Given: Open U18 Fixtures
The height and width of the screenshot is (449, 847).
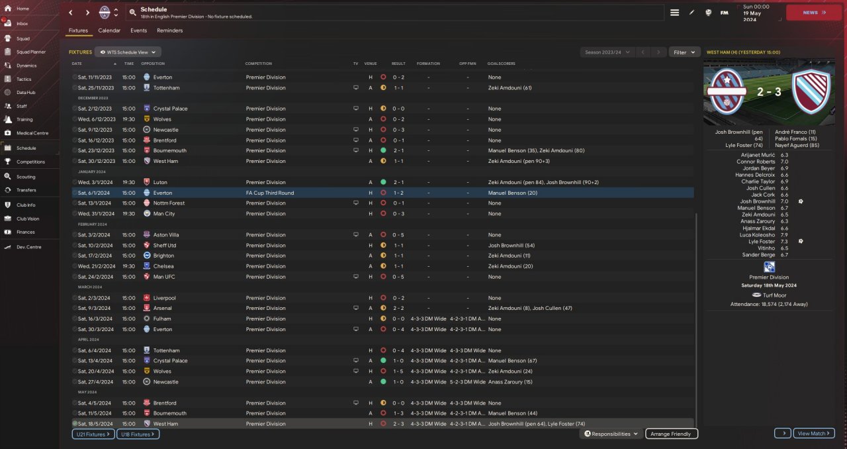Looking at the screenshot, I should (x=138, y=434).
